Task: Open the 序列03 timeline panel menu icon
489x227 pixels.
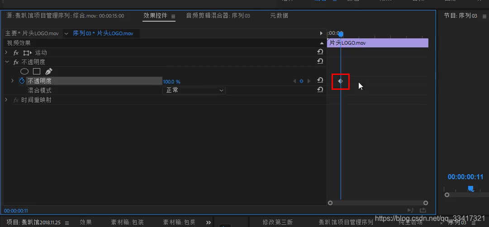Action: click(x=474, y=223)
